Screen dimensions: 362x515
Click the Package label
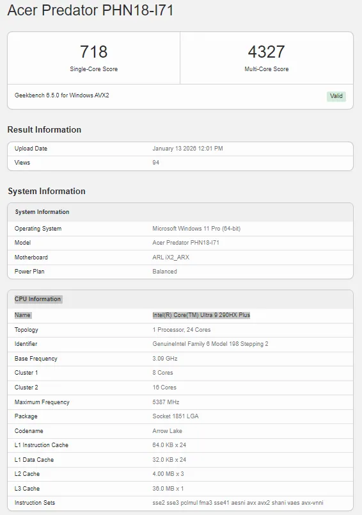point(26,416)
